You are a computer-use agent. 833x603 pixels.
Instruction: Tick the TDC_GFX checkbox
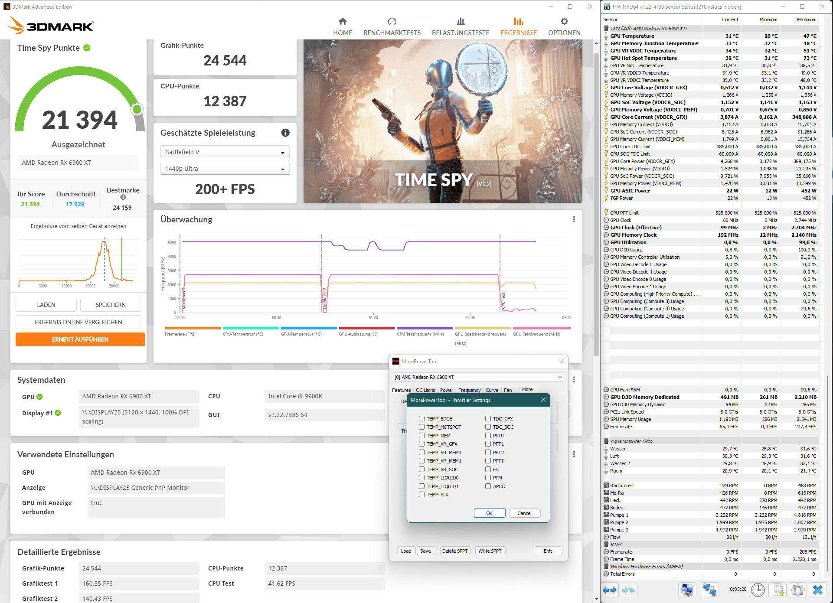(x=488, y=419)
